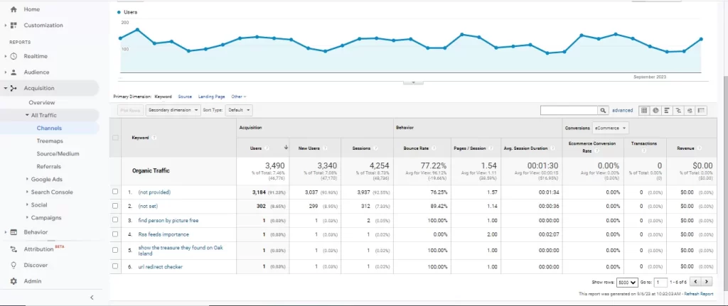Screen dimensions: 728x306
Task: Switch to pie chart percentage view
Action: (655, 111)
